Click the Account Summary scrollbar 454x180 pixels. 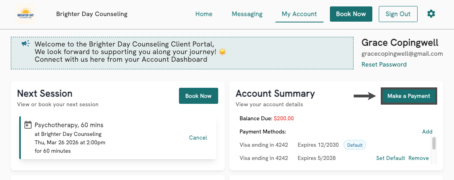434,144
